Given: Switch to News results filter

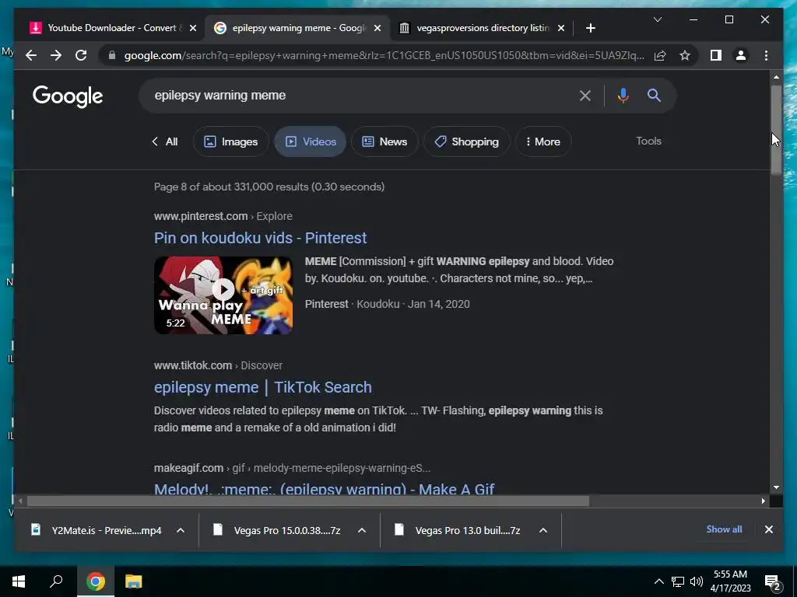Looking at the screenshot, I should coord(384,141).
